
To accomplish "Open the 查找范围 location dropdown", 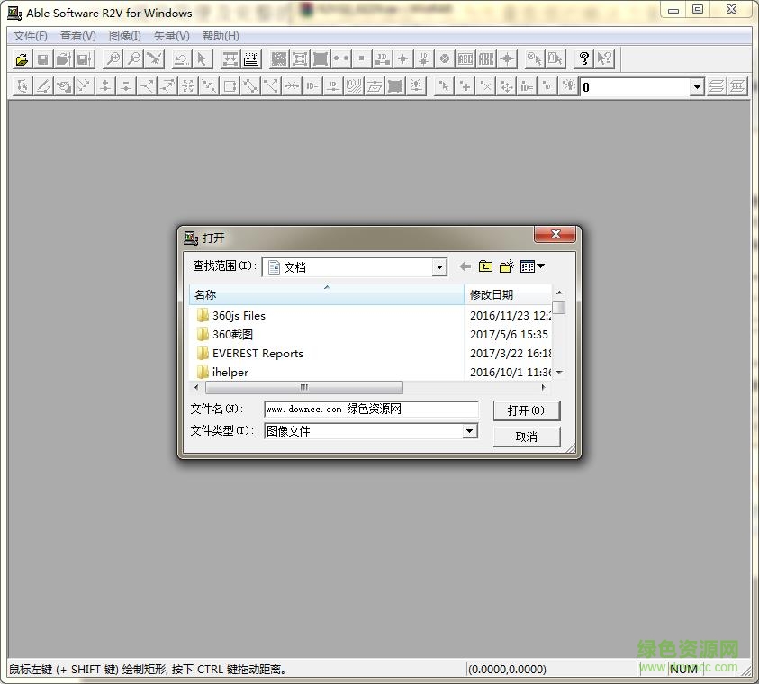I will (x=440, y=266).
